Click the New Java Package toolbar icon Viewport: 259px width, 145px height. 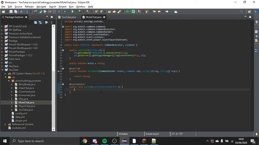point(96,12)
